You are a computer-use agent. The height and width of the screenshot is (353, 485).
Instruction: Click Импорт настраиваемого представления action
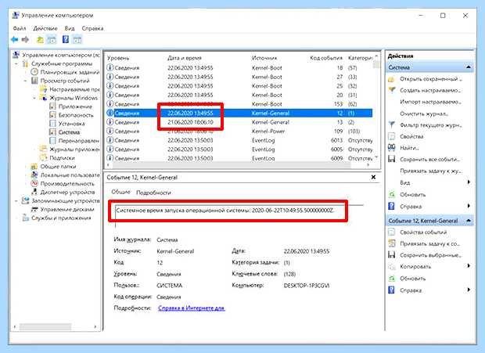click(430, 102)
